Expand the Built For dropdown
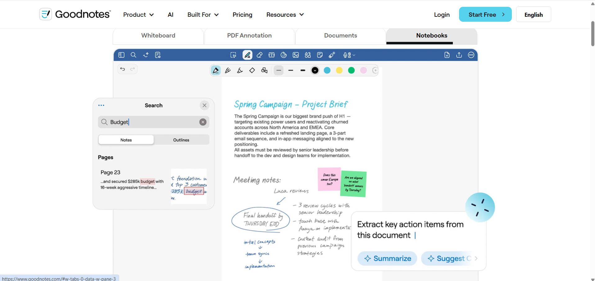The width and height of the screenshot is (595, 281). (203, 15)
